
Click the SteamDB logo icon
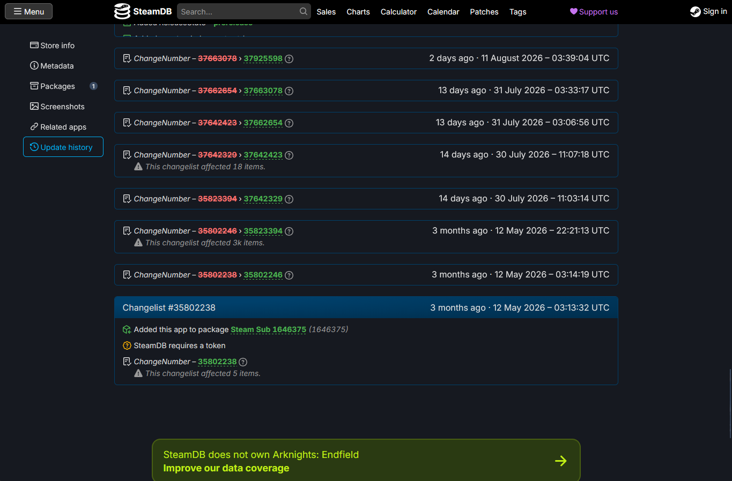(122, 11)
